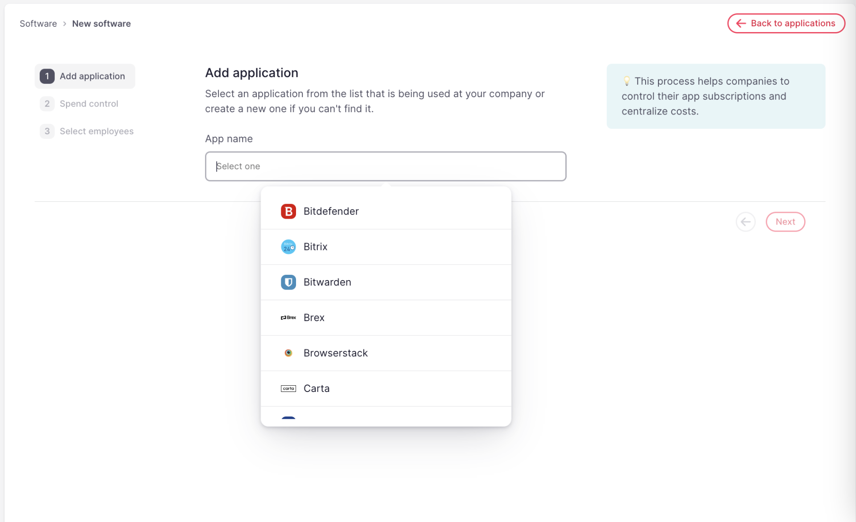The image size is (856, 522).
Task: Select the Brex logo icon
Action: tap(288, 317)
